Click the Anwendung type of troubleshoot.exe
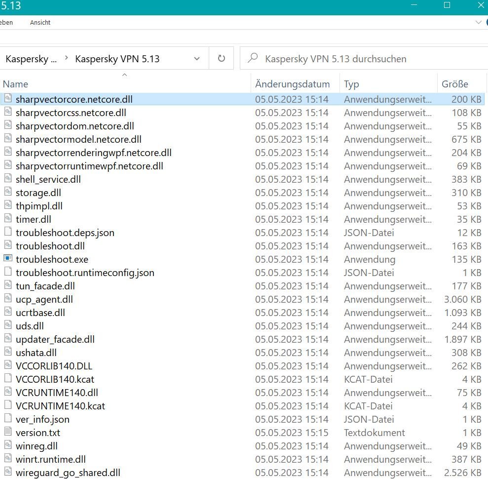 pos(370,259)
